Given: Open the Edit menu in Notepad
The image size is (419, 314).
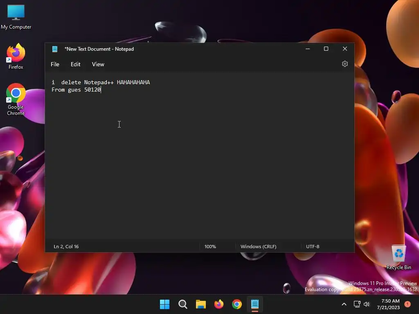Looking at the screenshot, I should click(75, 64).
